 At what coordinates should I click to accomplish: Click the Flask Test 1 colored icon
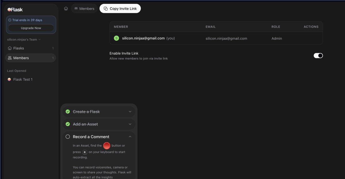point(9,79)
